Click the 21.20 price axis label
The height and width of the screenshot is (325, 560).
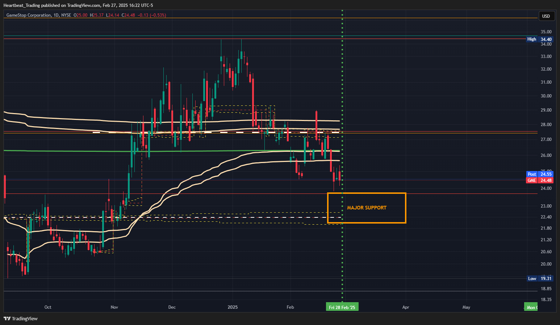point(546,240)
